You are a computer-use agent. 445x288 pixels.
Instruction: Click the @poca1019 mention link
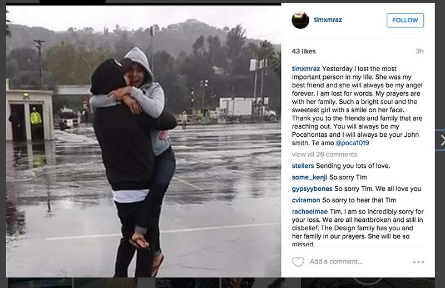pos(352,143)
